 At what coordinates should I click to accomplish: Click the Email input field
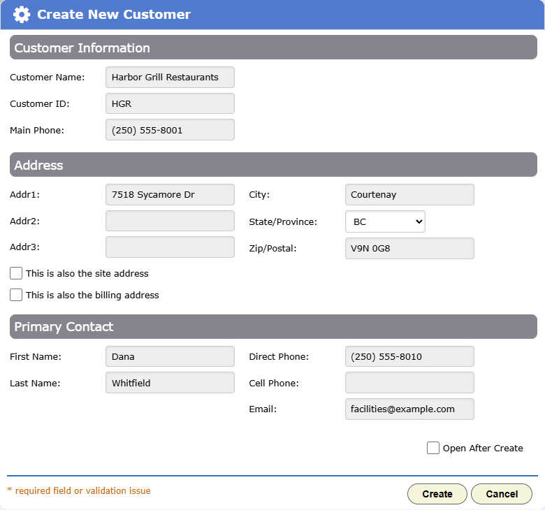pyautogui.click(x=409, y=409)
